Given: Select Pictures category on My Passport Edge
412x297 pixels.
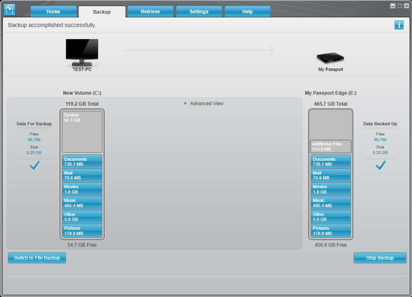Looking at the screenshot, I should point(331,231).
